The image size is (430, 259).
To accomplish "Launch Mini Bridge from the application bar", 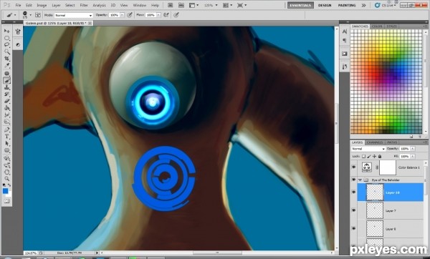I will tap(181, 5).
